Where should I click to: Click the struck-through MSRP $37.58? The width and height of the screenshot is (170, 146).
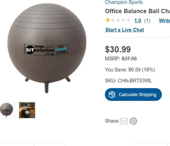pyautogui.click(x=129, y=59)
